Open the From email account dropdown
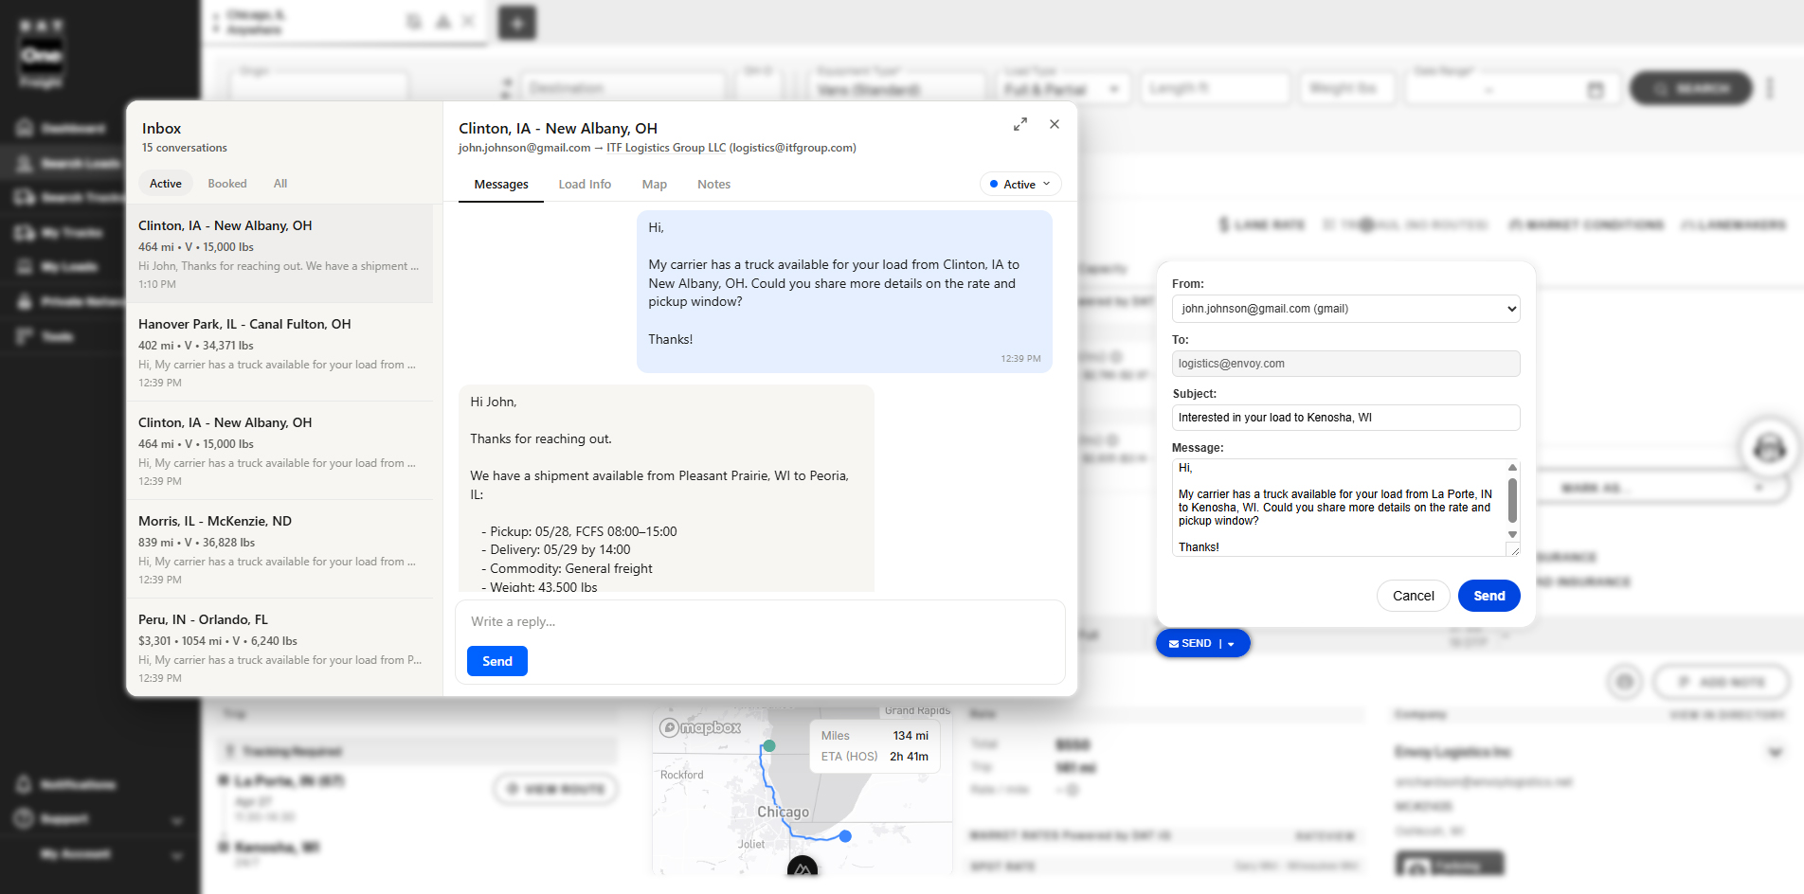Screen dimensions: 1804x894 tap(1345, 309)
